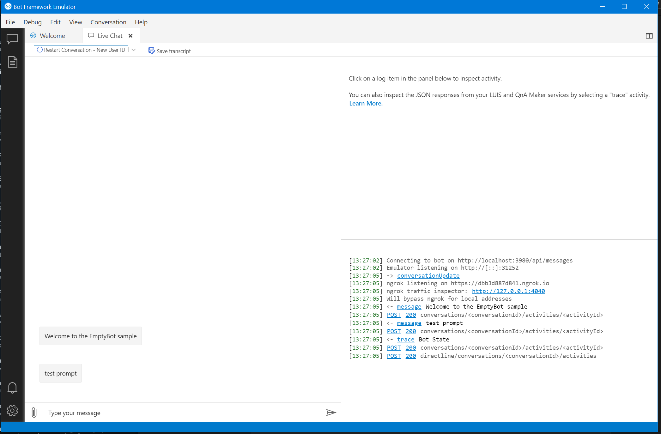This screenshot has height=434, width=661.
Task: Close the Live Chat tab
Action: (x=130, y=36)
